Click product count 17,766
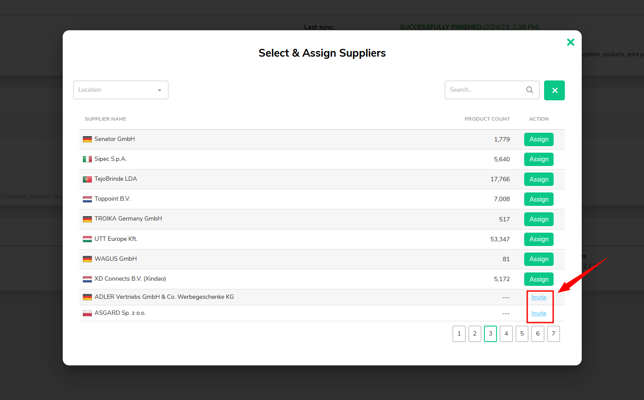Image resolution: width=644 pixels, height=400 pixels. (x=500, y=179)
